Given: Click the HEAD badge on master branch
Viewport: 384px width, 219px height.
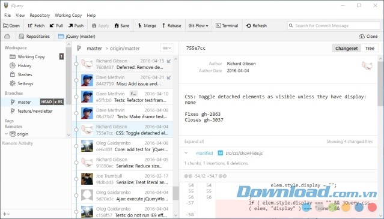Looking at the screenshot, I should pos(46,102).
